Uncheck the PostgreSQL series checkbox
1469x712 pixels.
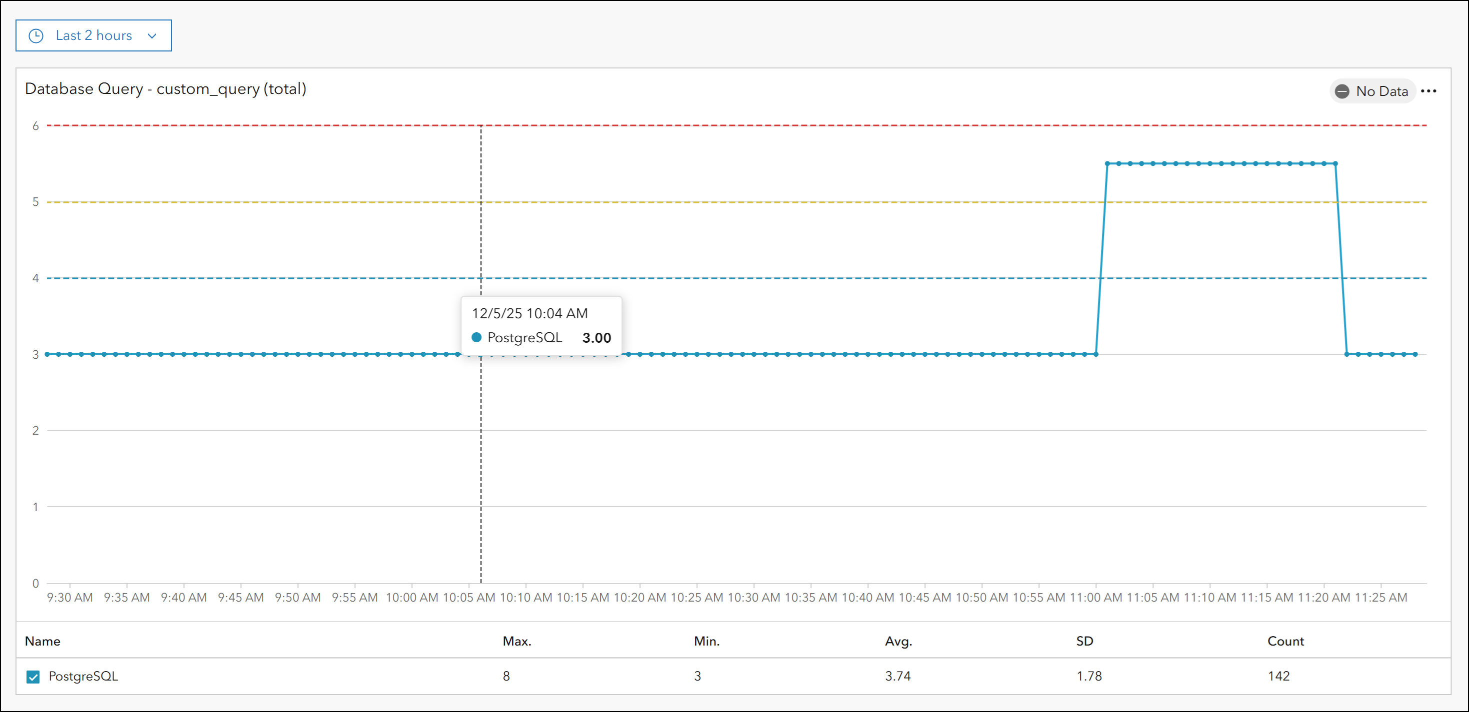[x=33, y=677]
